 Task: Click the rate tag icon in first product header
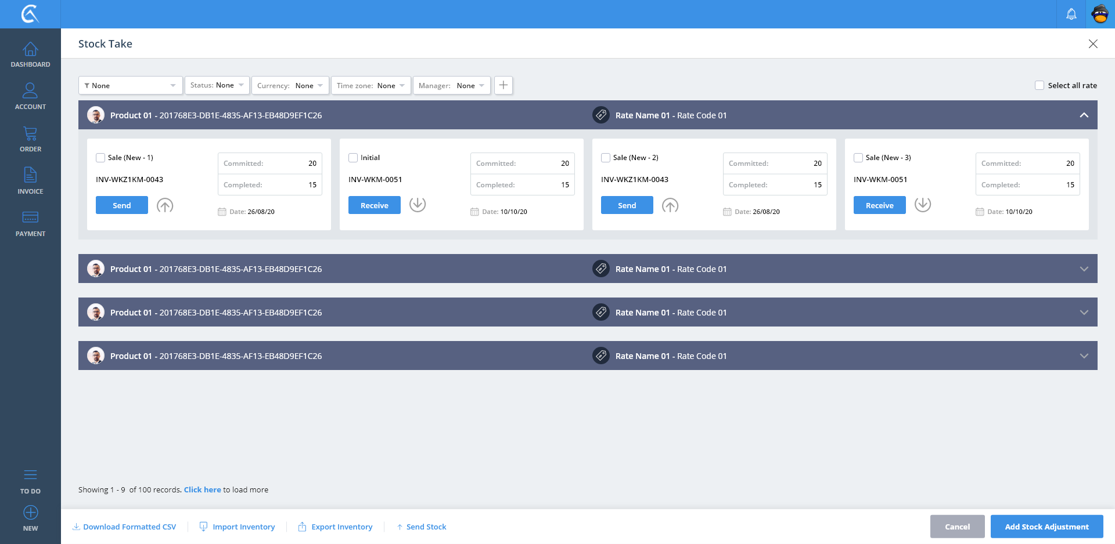[600, 115]
